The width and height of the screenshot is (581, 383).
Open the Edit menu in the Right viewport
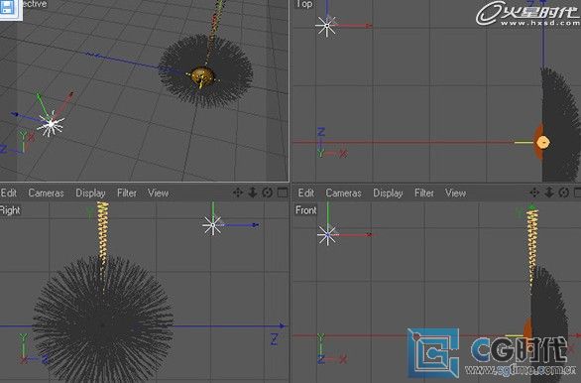point(9,192)
